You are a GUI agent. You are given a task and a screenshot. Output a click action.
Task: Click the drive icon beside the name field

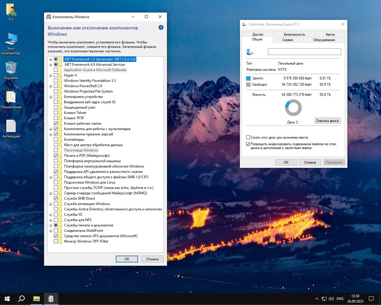(x=250, y=52)
